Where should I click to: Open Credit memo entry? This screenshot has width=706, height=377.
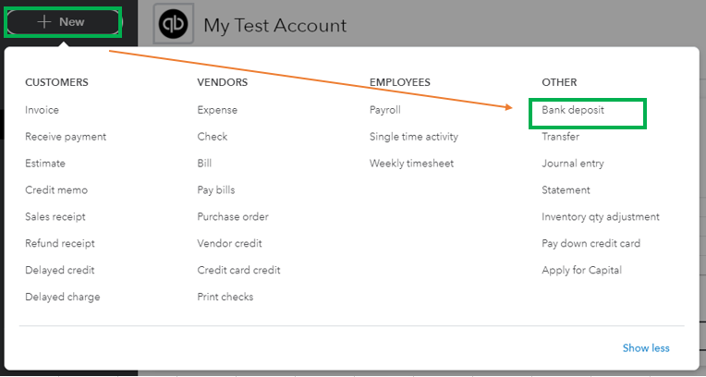[56, 190]
